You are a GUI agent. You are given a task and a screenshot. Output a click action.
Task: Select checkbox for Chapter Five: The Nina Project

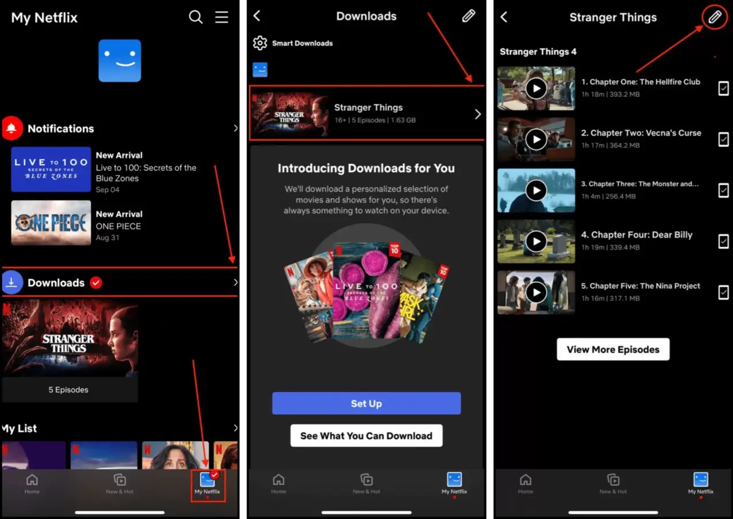tap(723, 292)
